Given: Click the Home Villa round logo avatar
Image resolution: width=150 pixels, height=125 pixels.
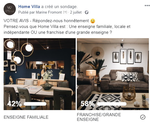Looking at the screenshot, I should 10,9.
